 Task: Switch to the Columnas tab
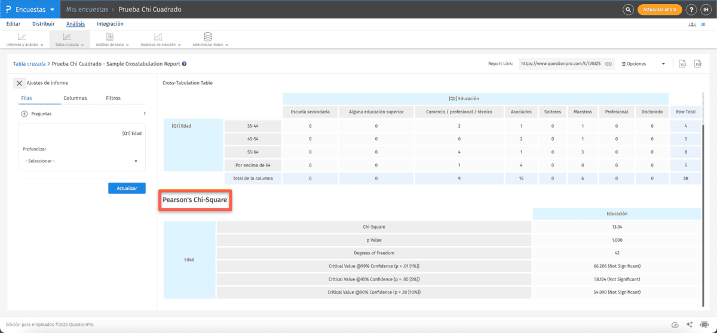click(75, 98)
